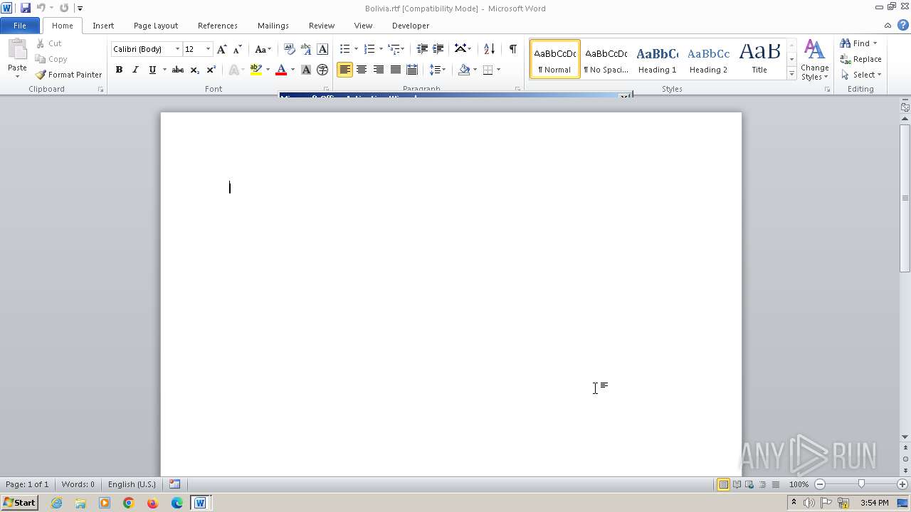
Task: Open Help question mark icon
Action: 903,25
